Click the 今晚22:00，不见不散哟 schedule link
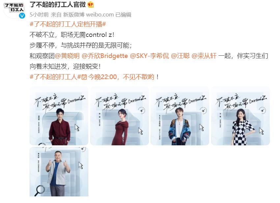The height and width of the screenshot is (203, 280). pyautogui.click(x=121, y=77)
